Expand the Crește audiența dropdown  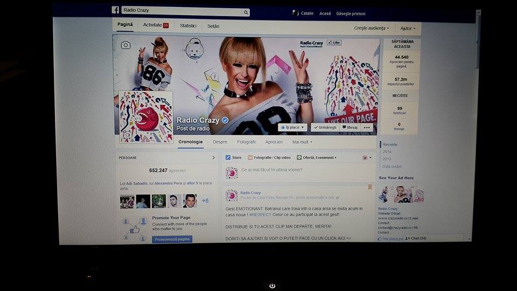[372, 28]
